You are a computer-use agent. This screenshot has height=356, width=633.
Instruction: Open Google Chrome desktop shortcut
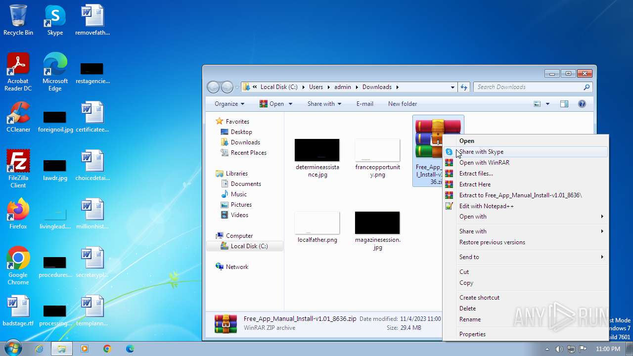tap(18, 266)
